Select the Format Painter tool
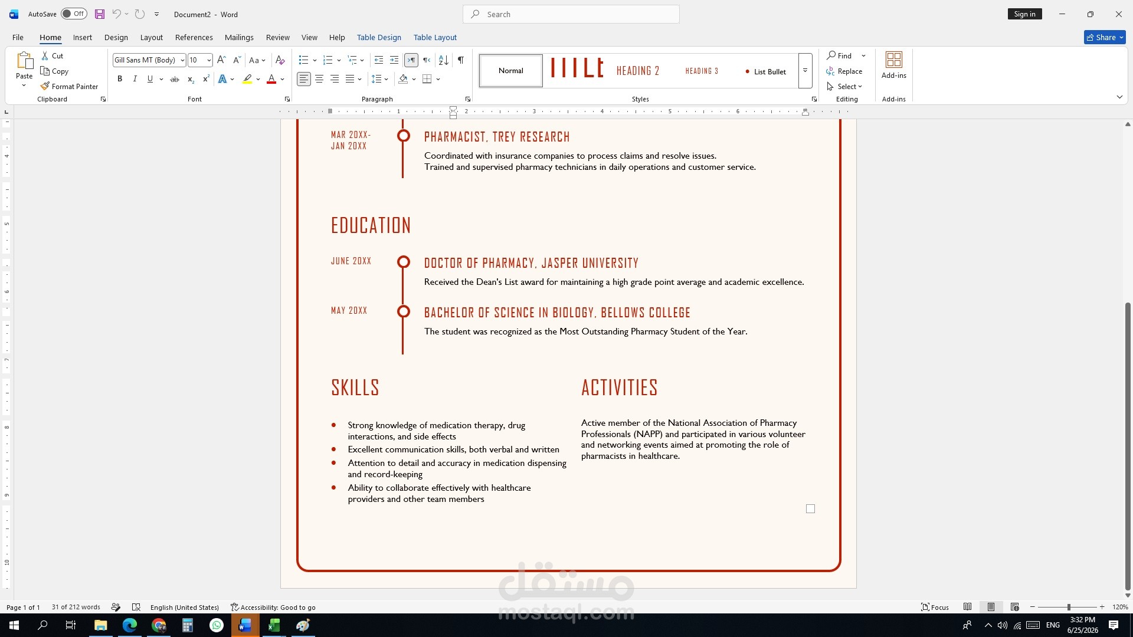The width and height of the screenshot is (1133, 637). 69,86
